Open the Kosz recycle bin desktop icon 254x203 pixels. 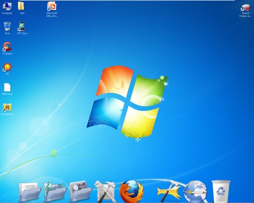click(7, 26)
